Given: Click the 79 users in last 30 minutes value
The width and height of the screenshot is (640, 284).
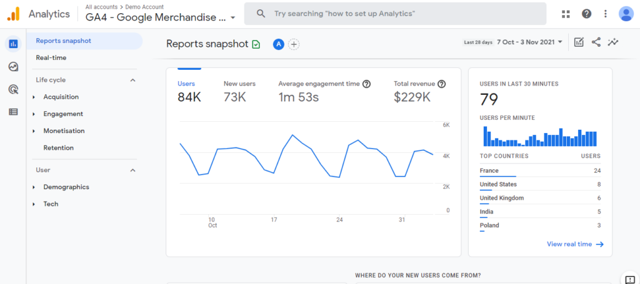Looking at the screenshot, I should tap(489, 99).
